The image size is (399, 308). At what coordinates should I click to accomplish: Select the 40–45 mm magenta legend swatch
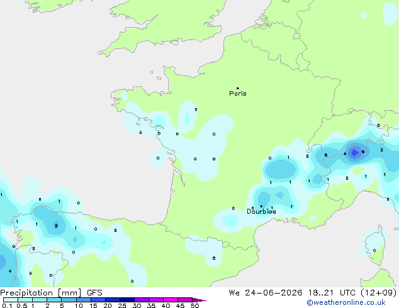coord(171,300)
